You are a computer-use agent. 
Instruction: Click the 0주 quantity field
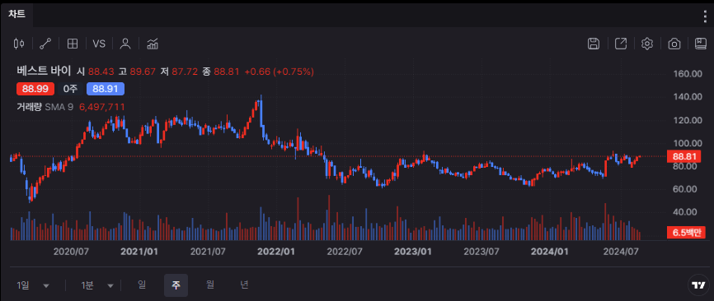coord(71,89)
